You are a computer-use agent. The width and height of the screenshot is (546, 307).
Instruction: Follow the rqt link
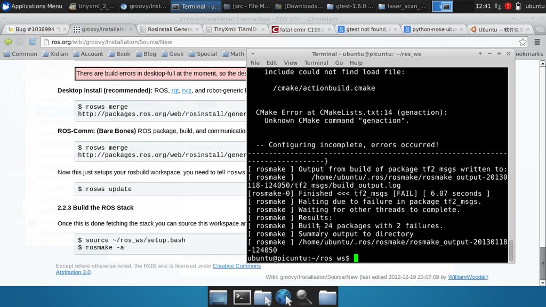(x=175, y=91)
